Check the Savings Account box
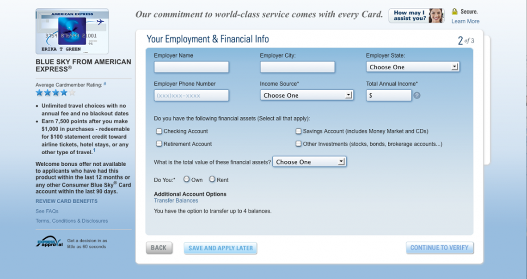 (x=299, y=131)
